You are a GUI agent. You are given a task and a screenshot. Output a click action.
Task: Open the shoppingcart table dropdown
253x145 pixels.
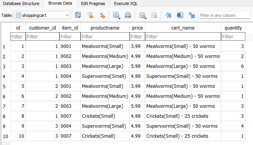[42, 15]
